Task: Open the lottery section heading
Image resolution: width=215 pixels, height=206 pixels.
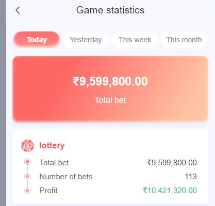Action: pos(52,146)
